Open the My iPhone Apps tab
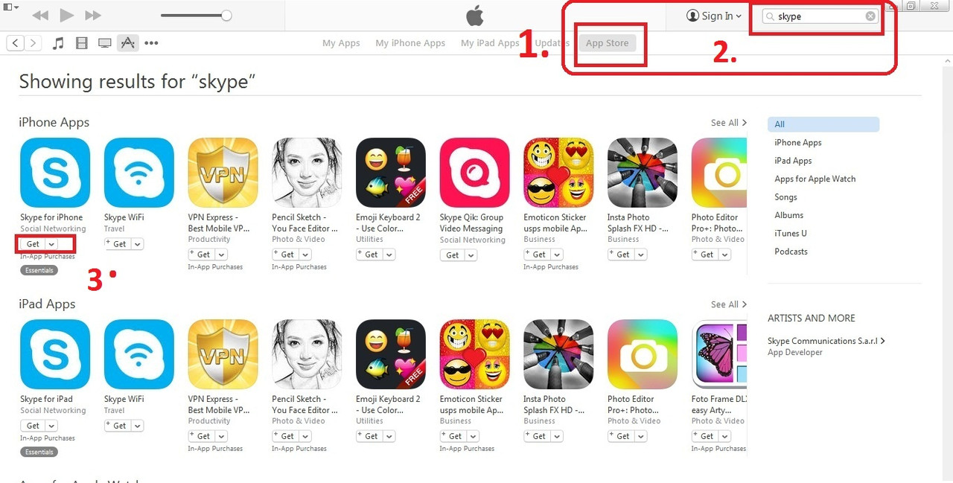This screenshot has height=483, width=953. [x=410, y=43]
